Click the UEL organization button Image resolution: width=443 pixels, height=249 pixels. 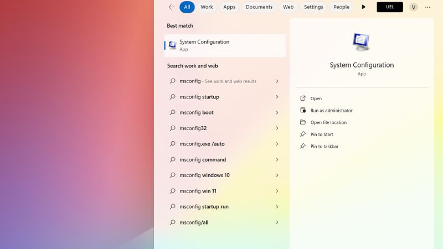click(390, 7)
